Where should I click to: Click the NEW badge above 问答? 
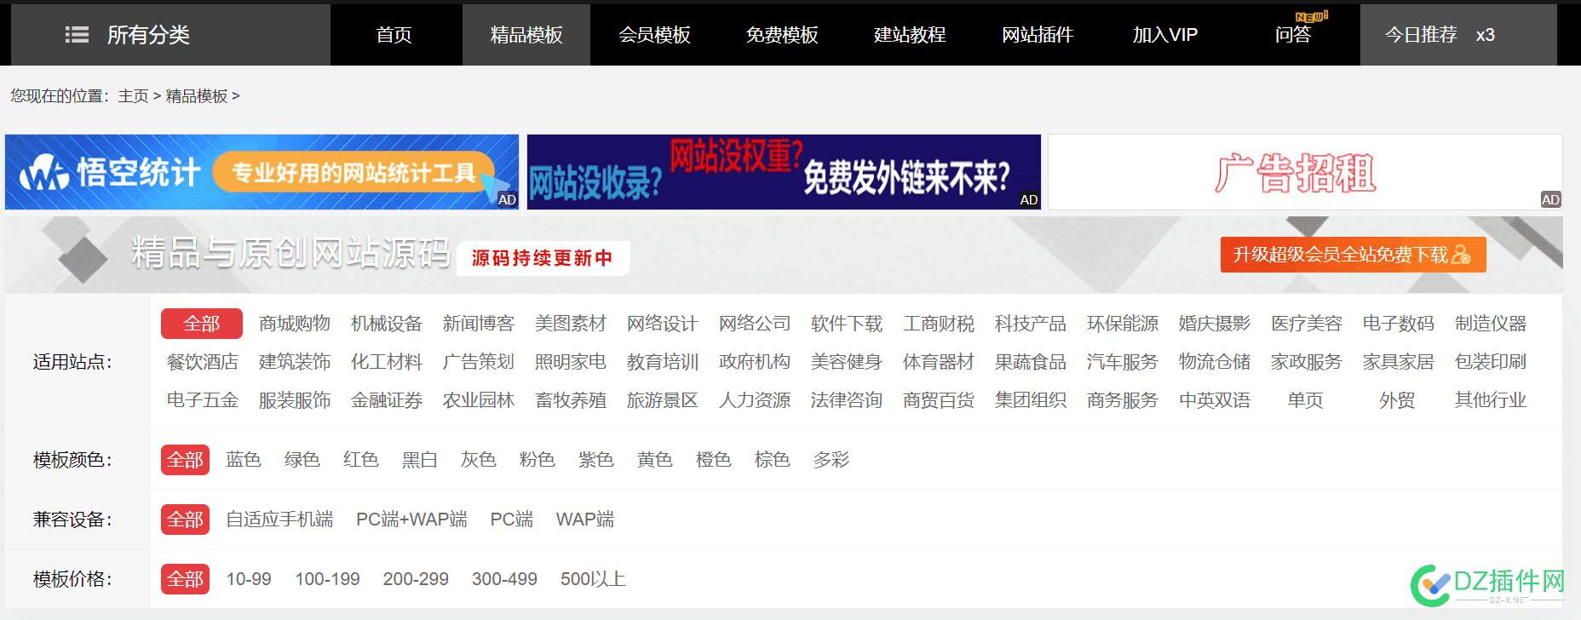tap(1312, 16)
